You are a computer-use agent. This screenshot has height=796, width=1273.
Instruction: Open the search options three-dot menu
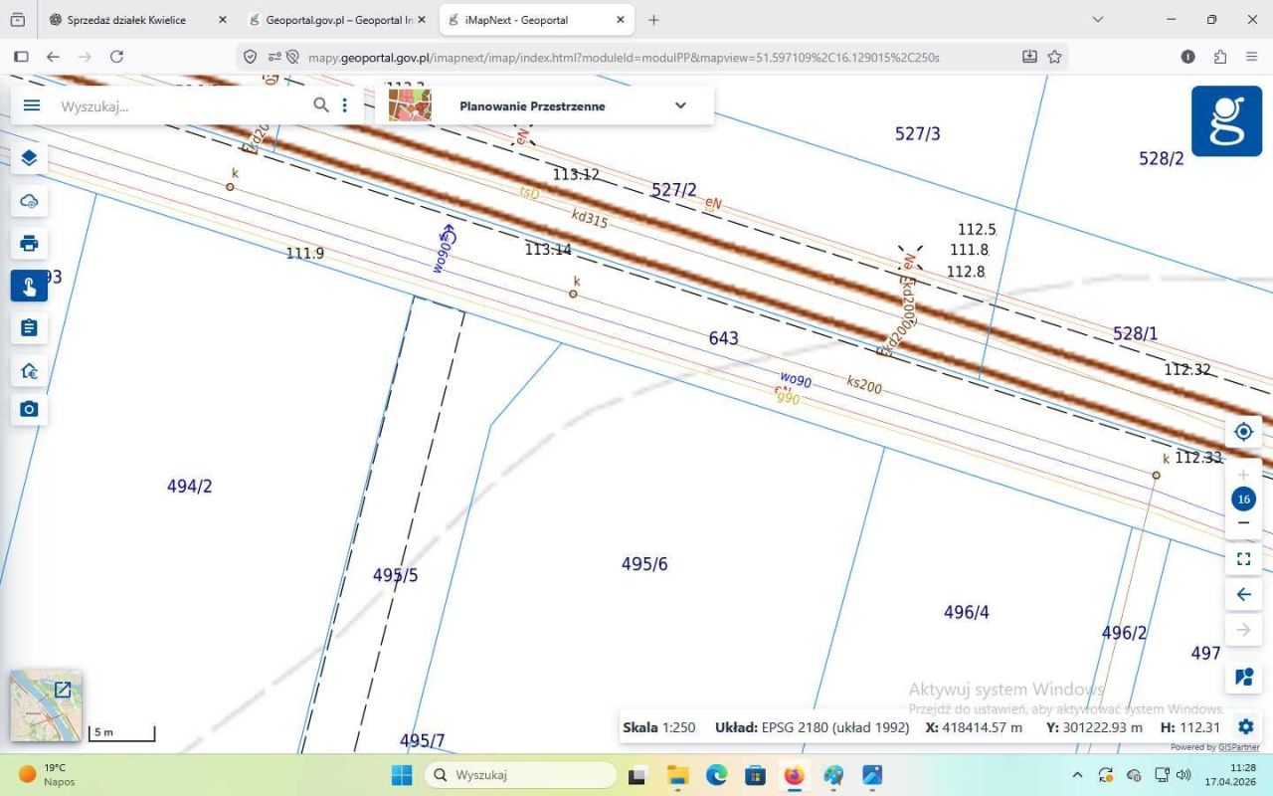(x=344, y=105)
